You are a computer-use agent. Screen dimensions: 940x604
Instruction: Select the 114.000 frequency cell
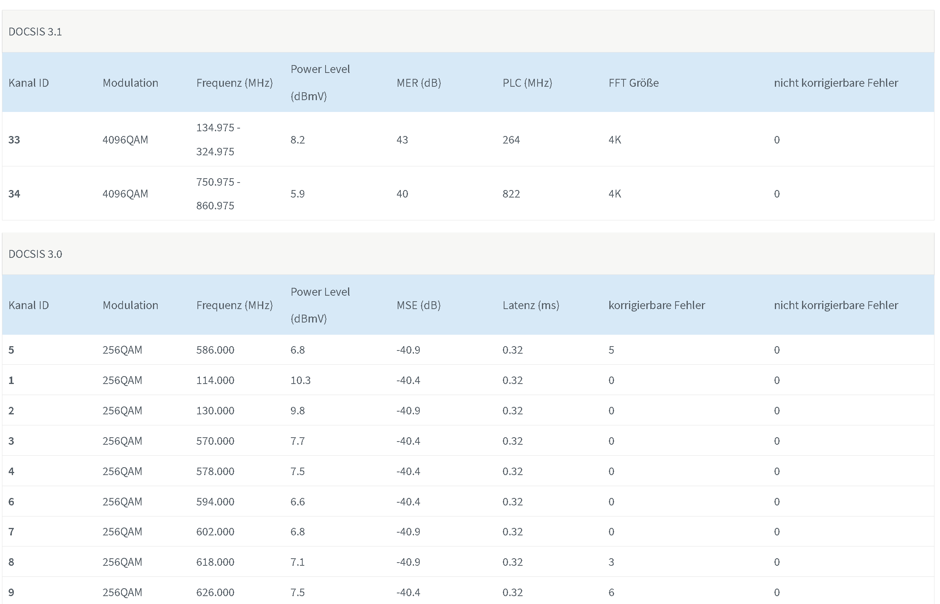pos(215,380)
